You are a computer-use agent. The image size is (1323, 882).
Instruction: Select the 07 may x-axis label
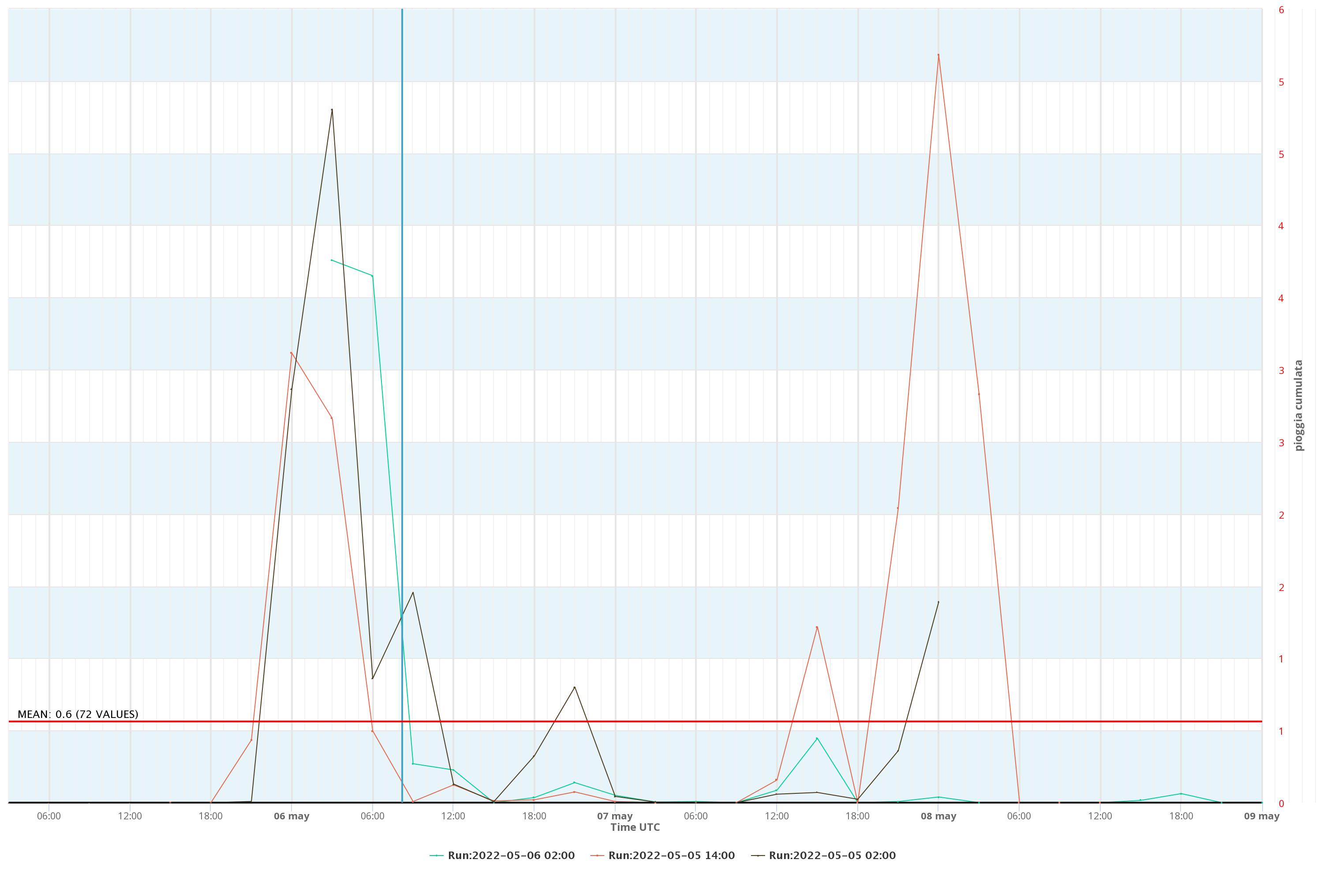615,816
